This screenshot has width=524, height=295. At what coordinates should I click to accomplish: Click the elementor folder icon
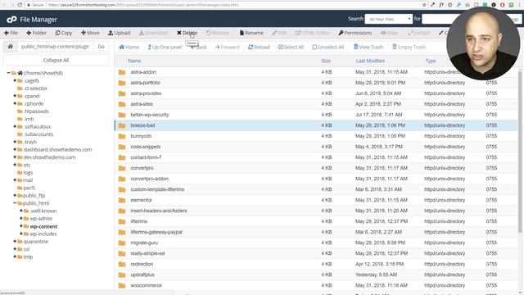[122, 200]
